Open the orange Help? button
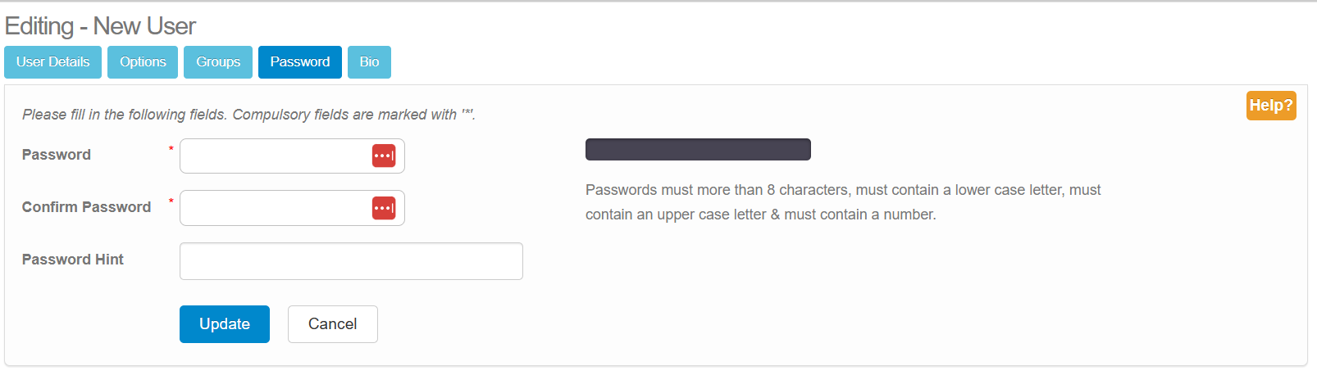Image resolution: width=1317 pixels, height=375 pixels. tap(1270, 106)
